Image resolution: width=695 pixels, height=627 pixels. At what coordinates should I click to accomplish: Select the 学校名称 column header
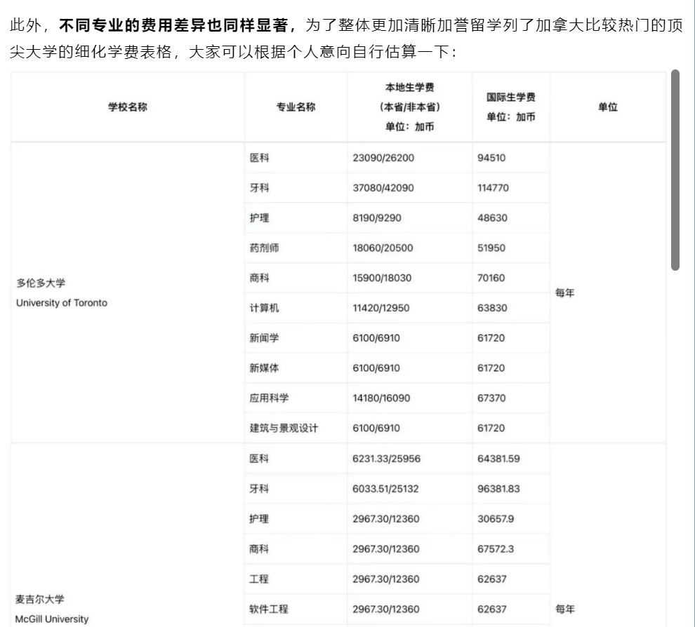[128, 107]
